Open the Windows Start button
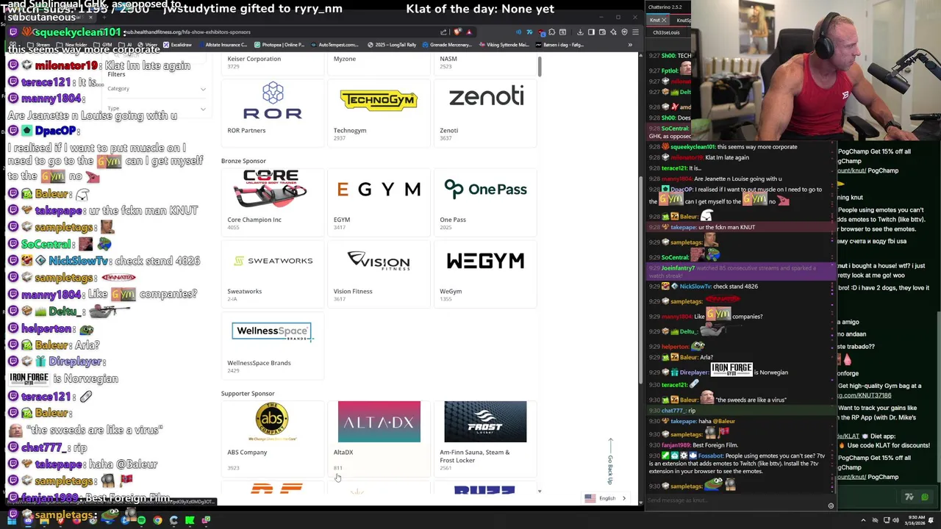The height and width of the screenshot is (529, 941). pyautogui.click(x=12, y=520)
